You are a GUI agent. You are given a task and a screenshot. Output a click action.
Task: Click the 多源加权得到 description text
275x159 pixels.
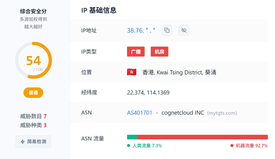tap(33, 19)
